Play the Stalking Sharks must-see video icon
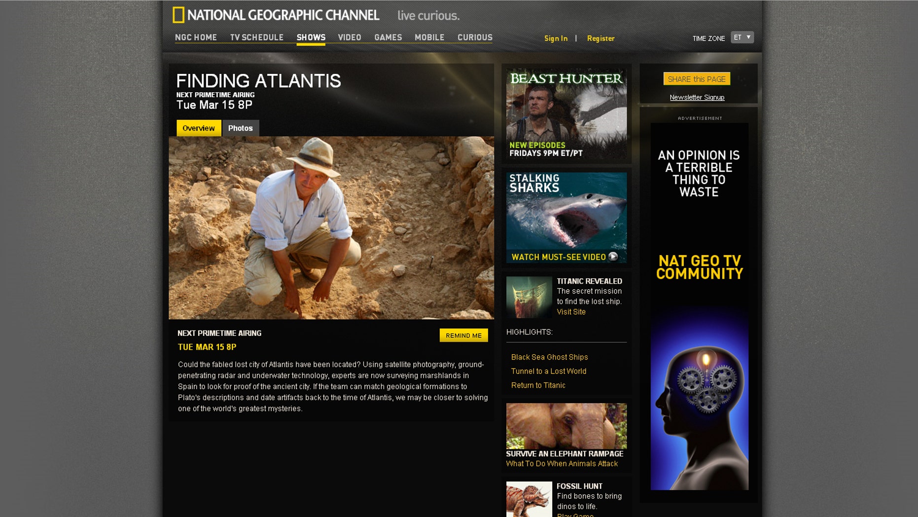918x517 pixels. pyautogui.click(x=613, y=257)
